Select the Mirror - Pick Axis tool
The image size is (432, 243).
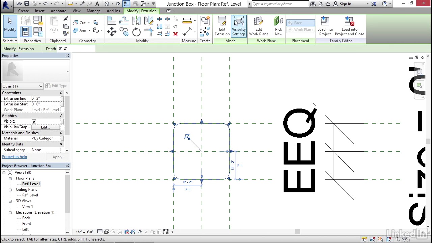136,21
